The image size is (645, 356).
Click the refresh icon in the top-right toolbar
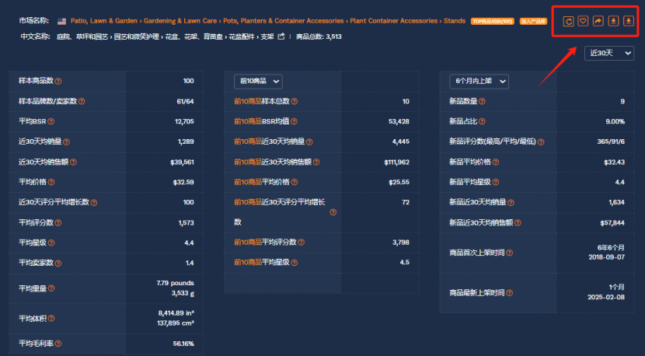[x=568, y=21]
